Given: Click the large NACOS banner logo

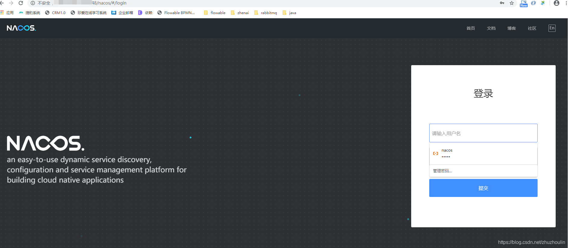Looking at the screenshot, I should tap(46, 143).
